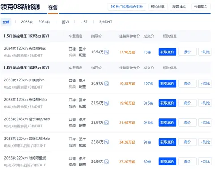Add 220km 时间限量版 to comparison
The image size is (215, 169).
tap(205, 161)
